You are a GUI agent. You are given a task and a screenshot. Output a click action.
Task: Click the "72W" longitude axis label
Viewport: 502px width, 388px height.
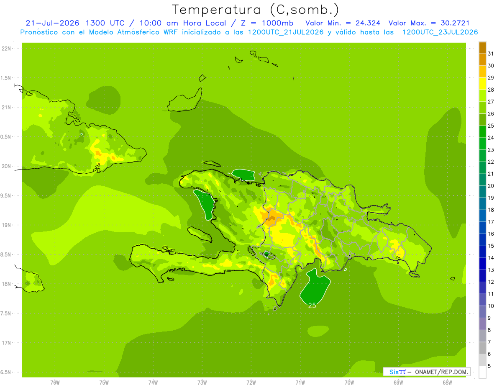coord(251,383)
